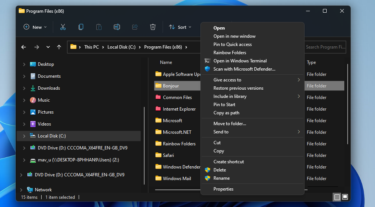Image resolution: width=375 pixels, height=207 pixels.
Task: Expand Downloads in navigation pane
Action: pos(24,88)
